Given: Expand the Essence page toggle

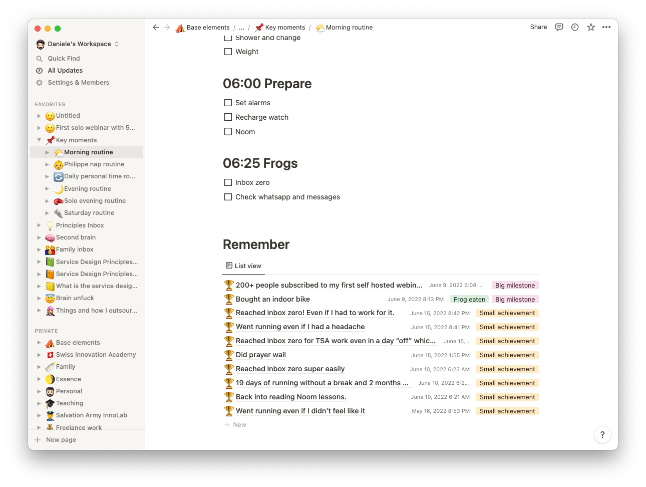Looking at the screenshot, I should pyautogui.click(x=39, y=379).
